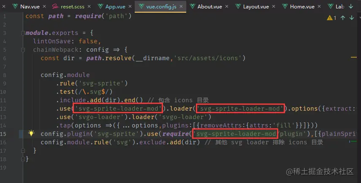The width and height of the screenshot is (361, 183).
Task: Close the Home.vue tab
Action: point(319,6)
